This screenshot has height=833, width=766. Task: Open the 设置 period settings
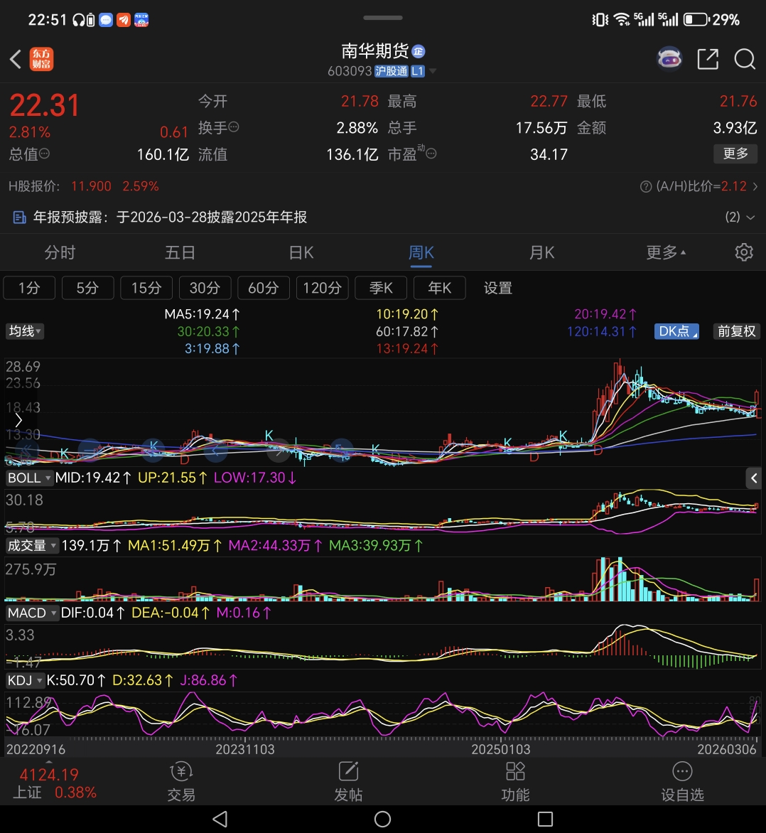coord(497,288)
